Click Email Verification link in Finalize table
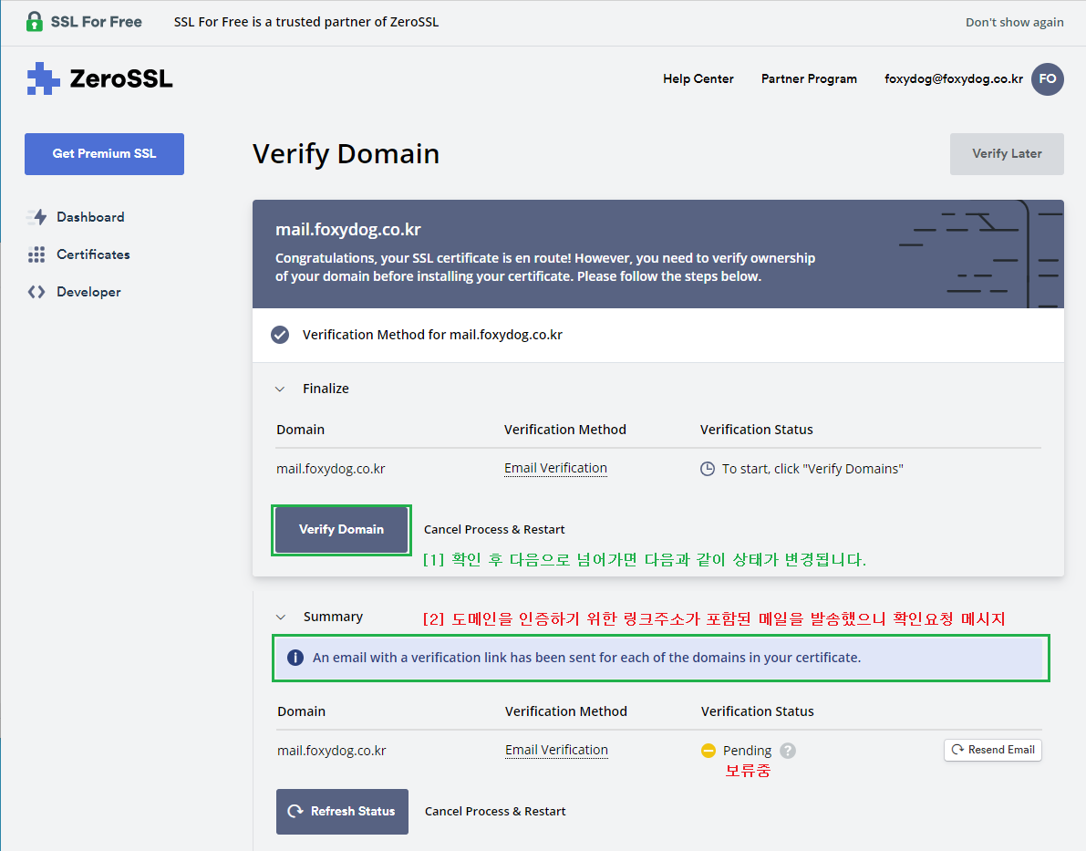This screenshot has height=851, width=1086. pos(555,469)
